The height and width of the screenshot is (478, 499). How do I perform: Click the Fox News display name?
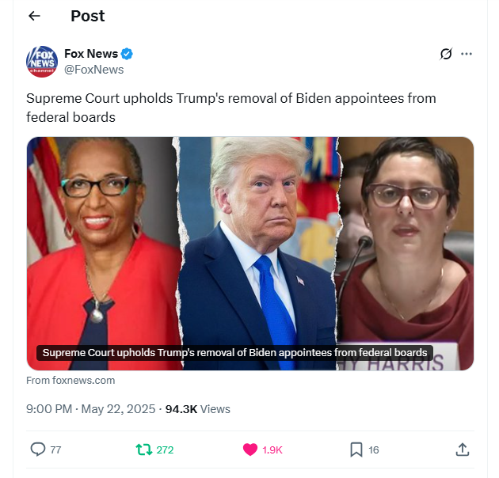pos(91,54)
